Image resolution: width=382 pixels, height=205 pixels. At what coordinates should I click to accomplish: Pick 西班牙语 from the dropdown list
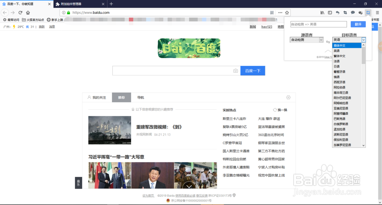pos(347,82)
